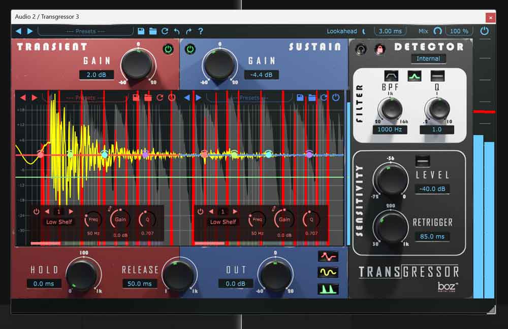508x329 pixels.
Task: Click the undo arrow in top toolbar
Action: pos(177,31)
